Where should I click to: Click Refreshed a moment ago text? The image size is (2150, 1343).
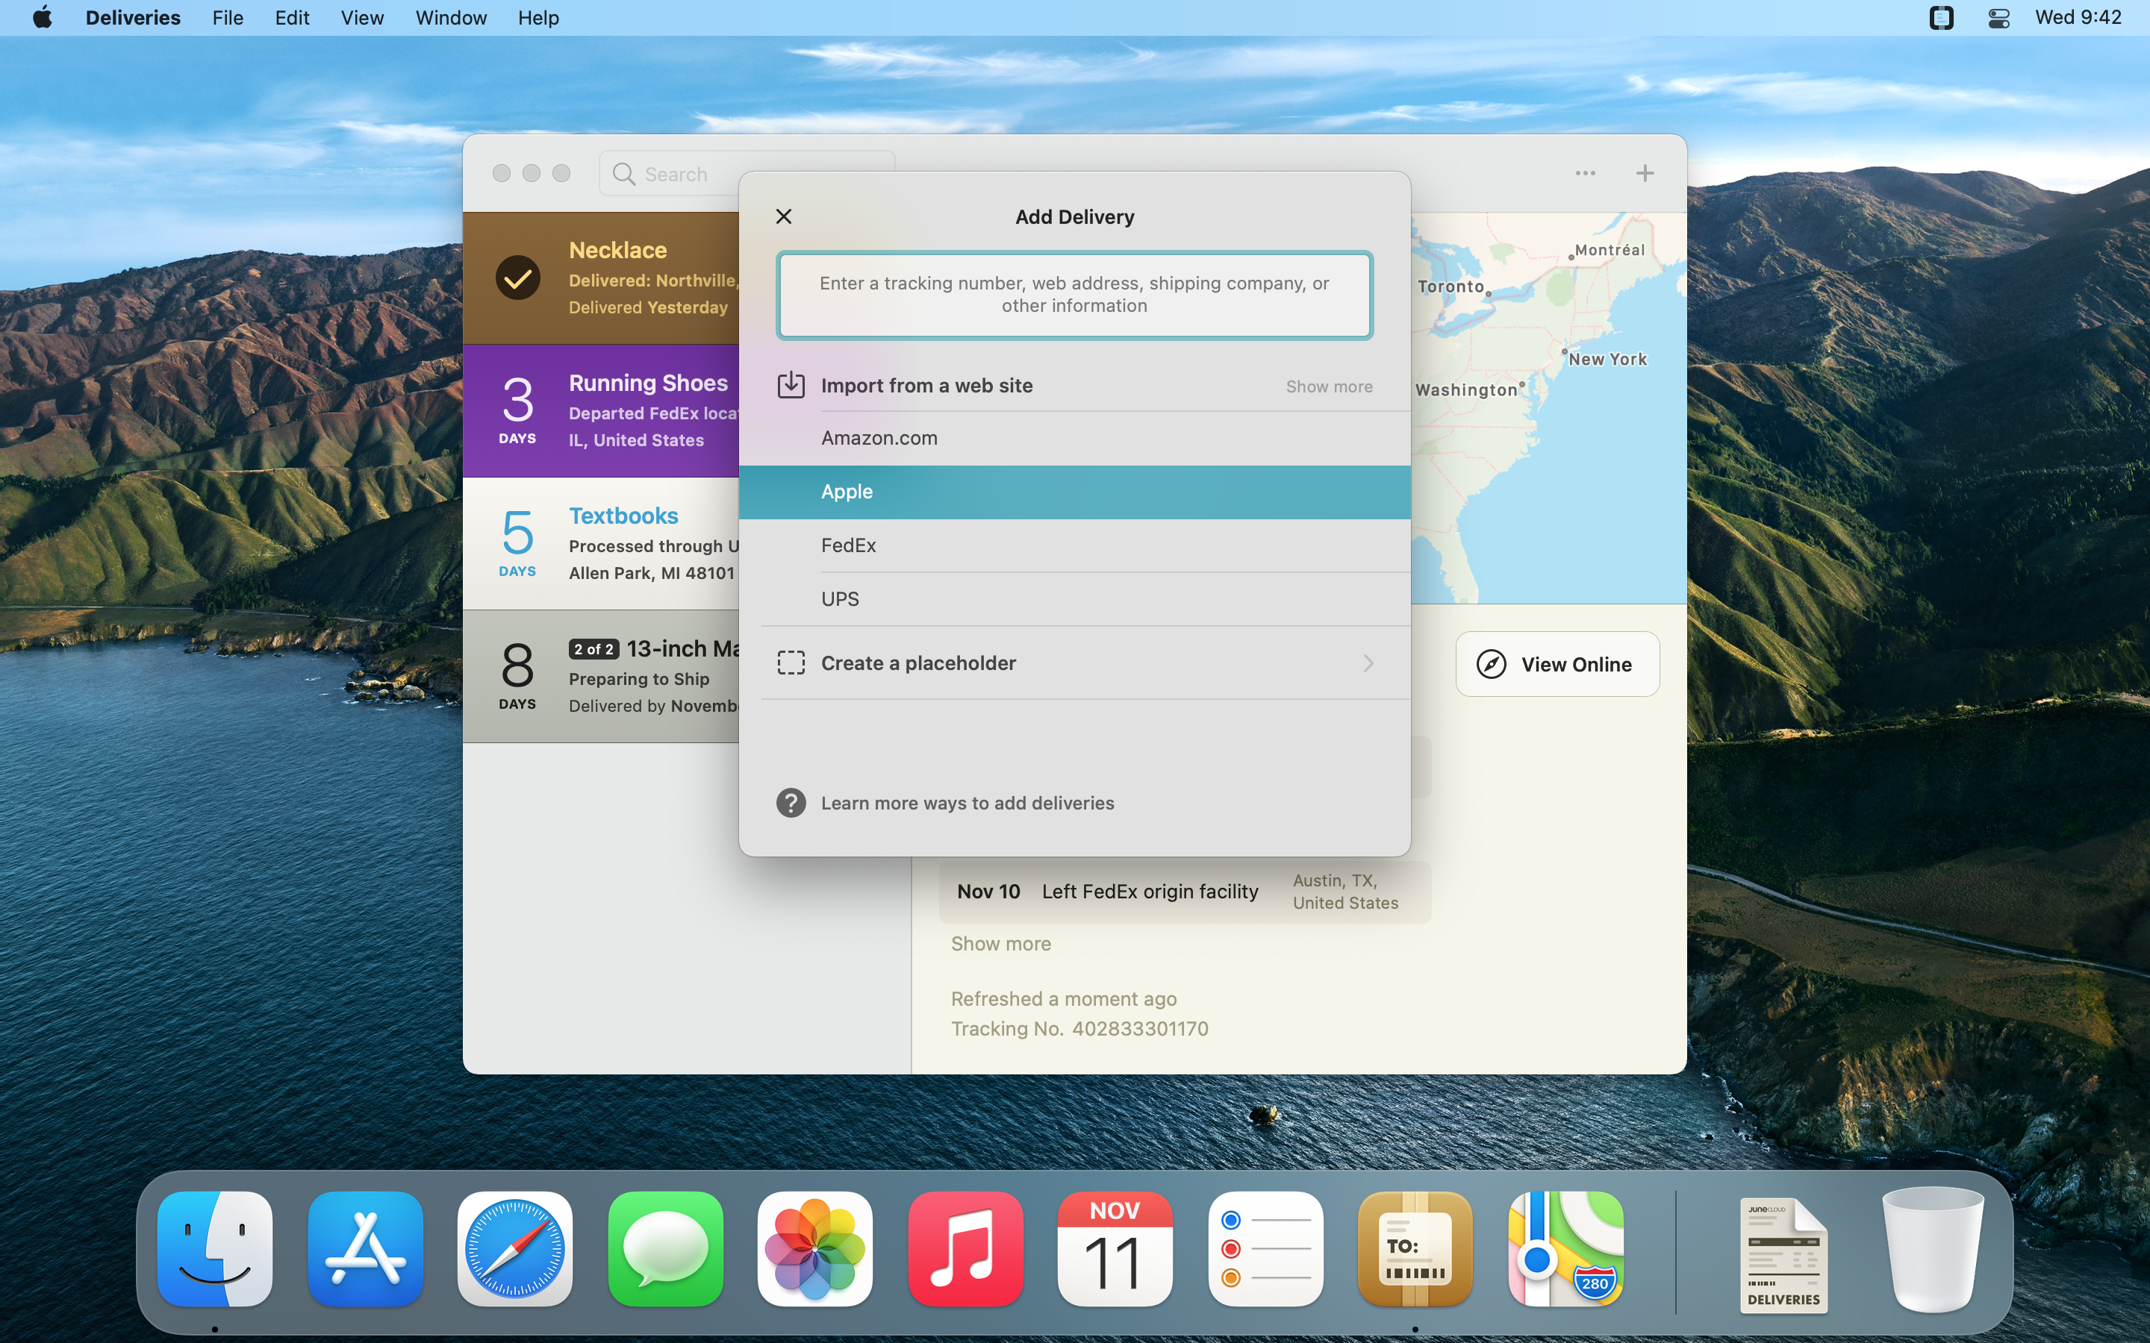click(1064, 998)
